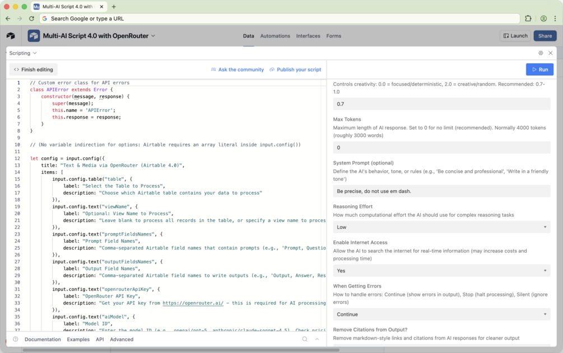Open the API tab at bottom
Image resolution: width=563 pixels, height=353 pixels.
100,340
